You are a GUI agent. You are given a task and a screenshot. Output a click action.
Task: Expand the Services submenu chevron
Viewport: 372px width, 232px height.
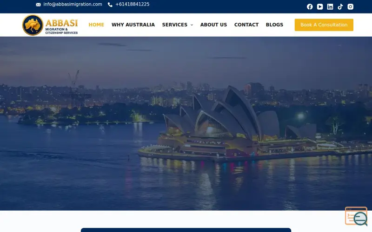(x=192, y=25)
